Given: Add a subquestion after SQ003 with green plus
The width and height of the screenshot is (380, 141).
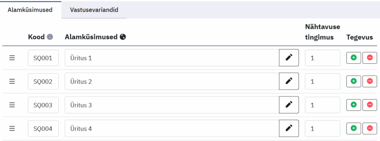Looking at the screenshot, I should 354,105.
